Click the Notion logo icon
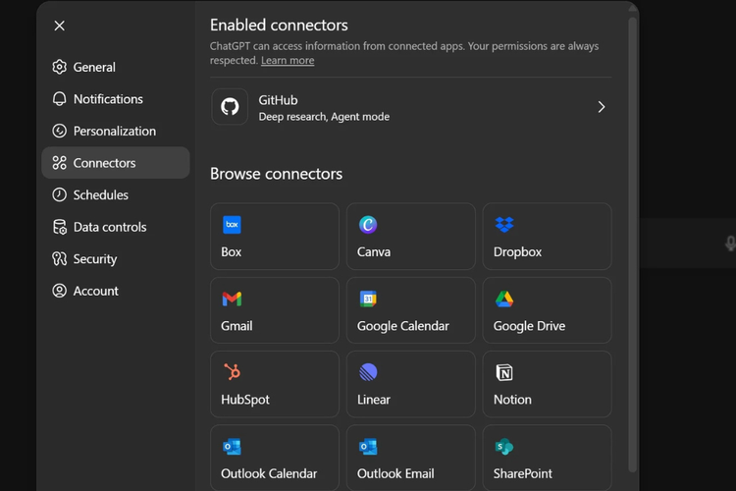 click(504, 372)
